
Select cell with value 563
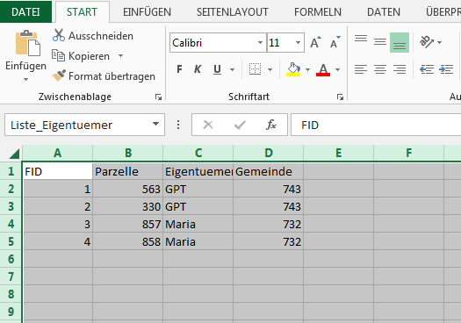(128, 189)
